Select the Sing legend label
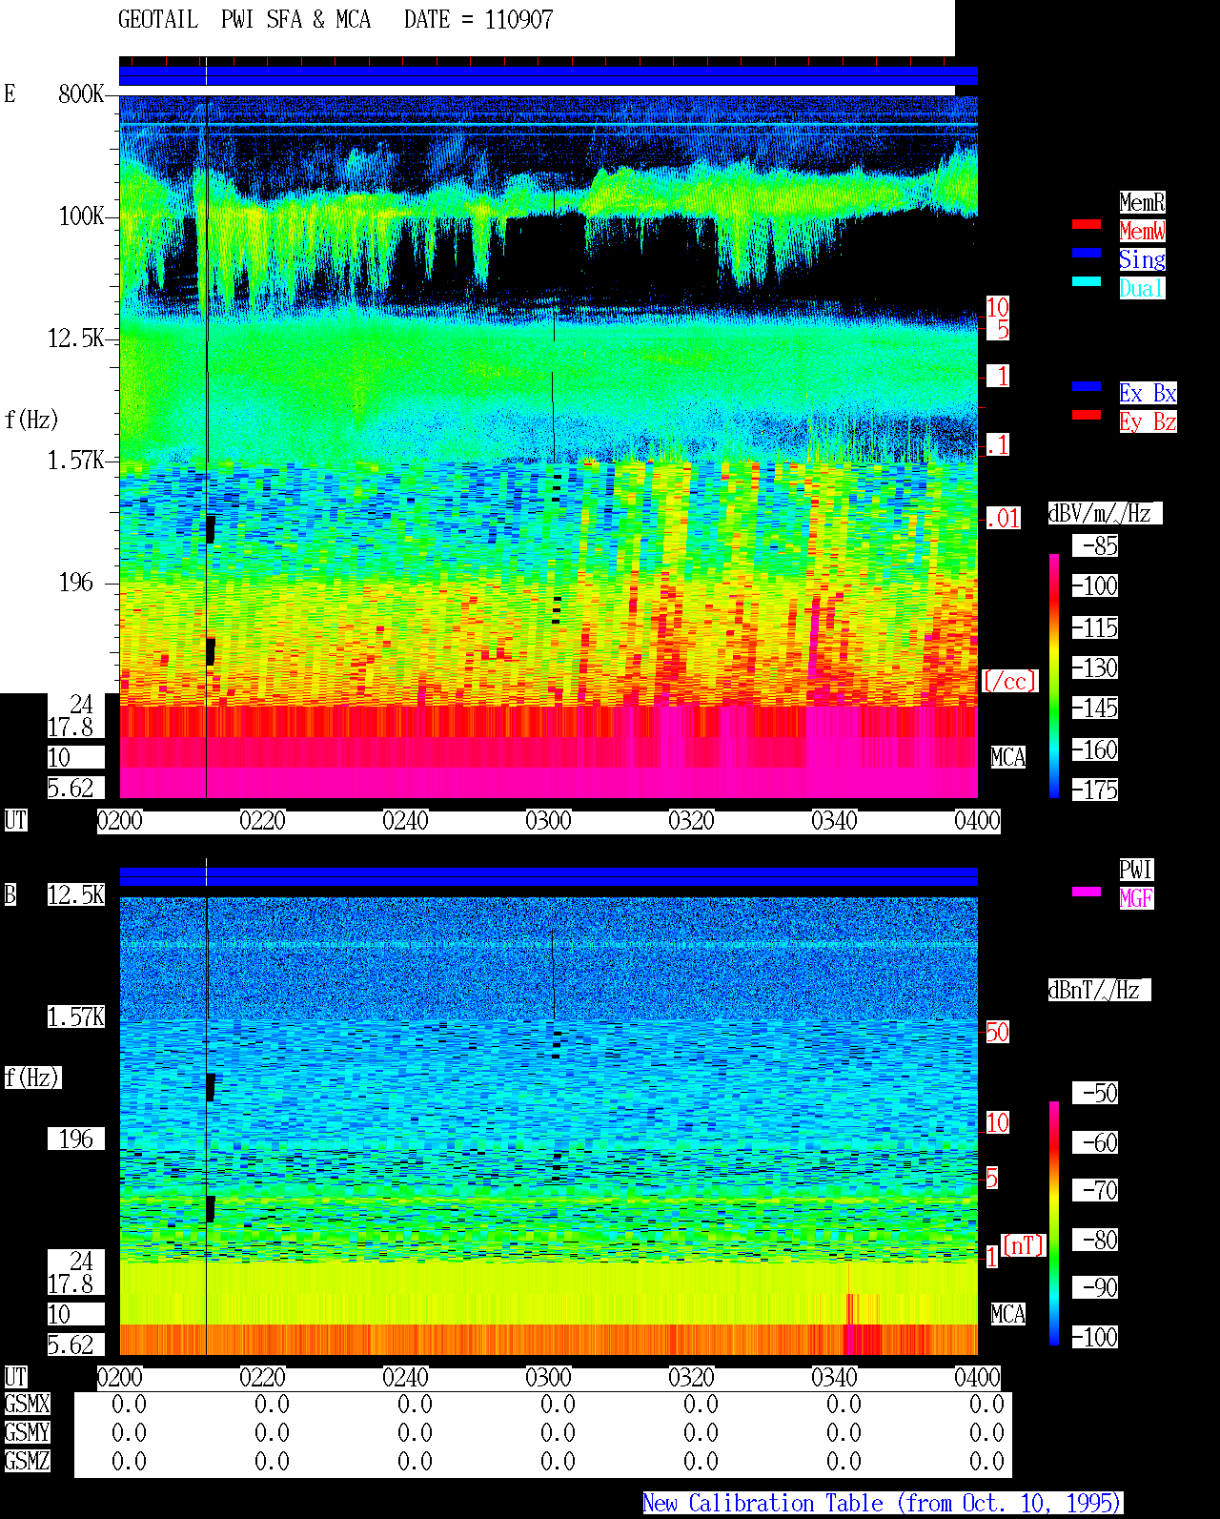1220x1519 pixels. [1142, 259]
